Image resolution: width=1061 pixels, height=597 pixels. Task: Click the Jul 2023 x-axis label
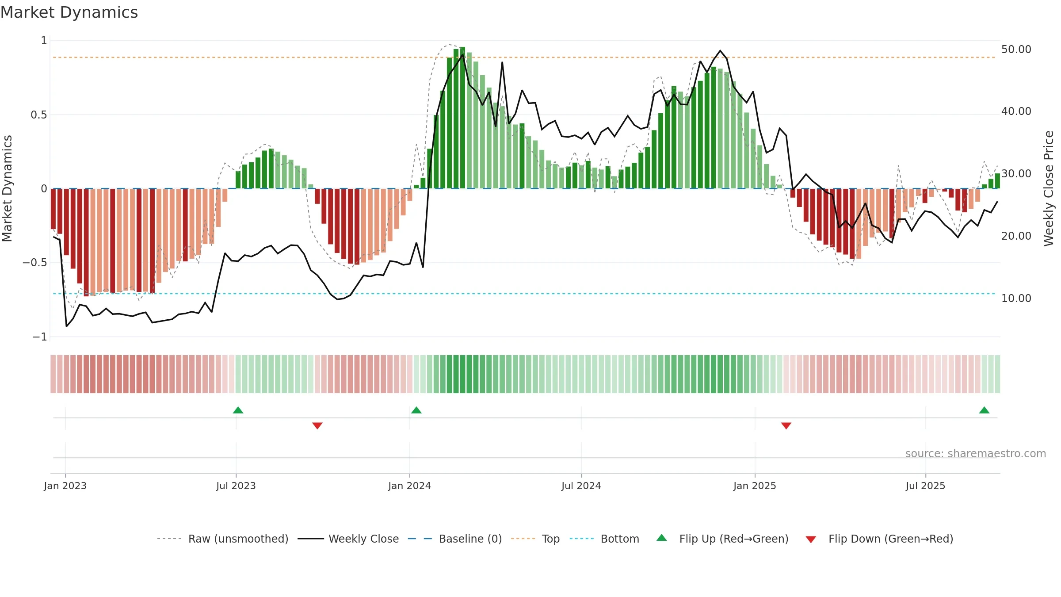pos(236,486)
